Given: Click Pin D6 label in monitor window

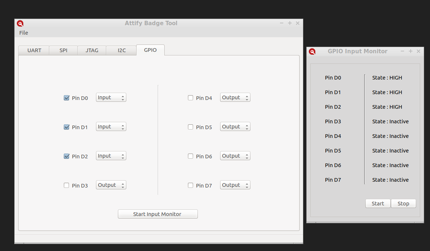Looking at the screenshot, I should [x=333, y=165].
